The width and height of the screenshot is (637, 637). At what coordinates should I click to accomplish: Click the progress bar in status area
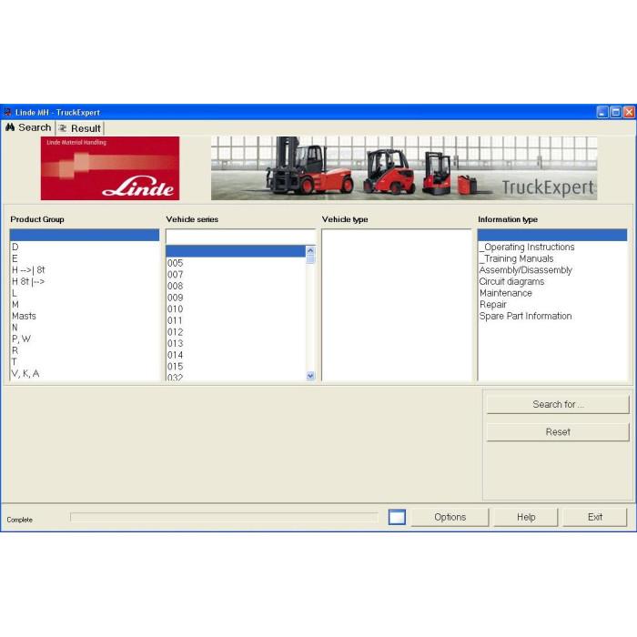click(x=224, y=517)
